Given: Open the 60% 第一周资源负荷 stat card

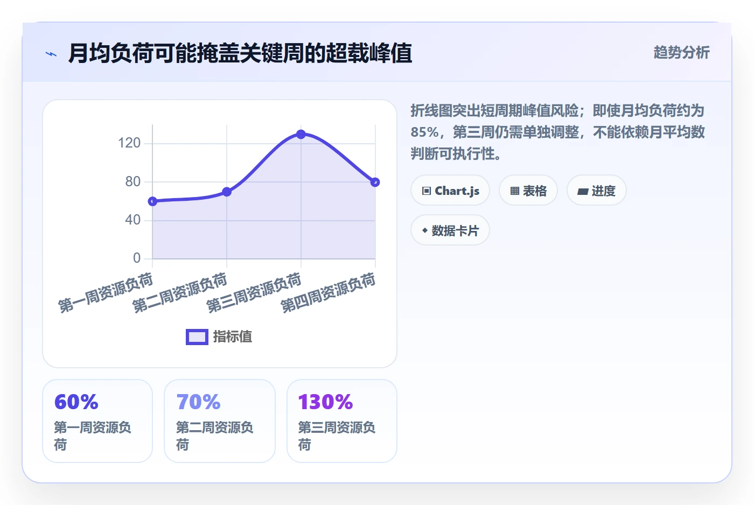Looking at the screenshot, I should pyautogui.click(x=97, y=421).
